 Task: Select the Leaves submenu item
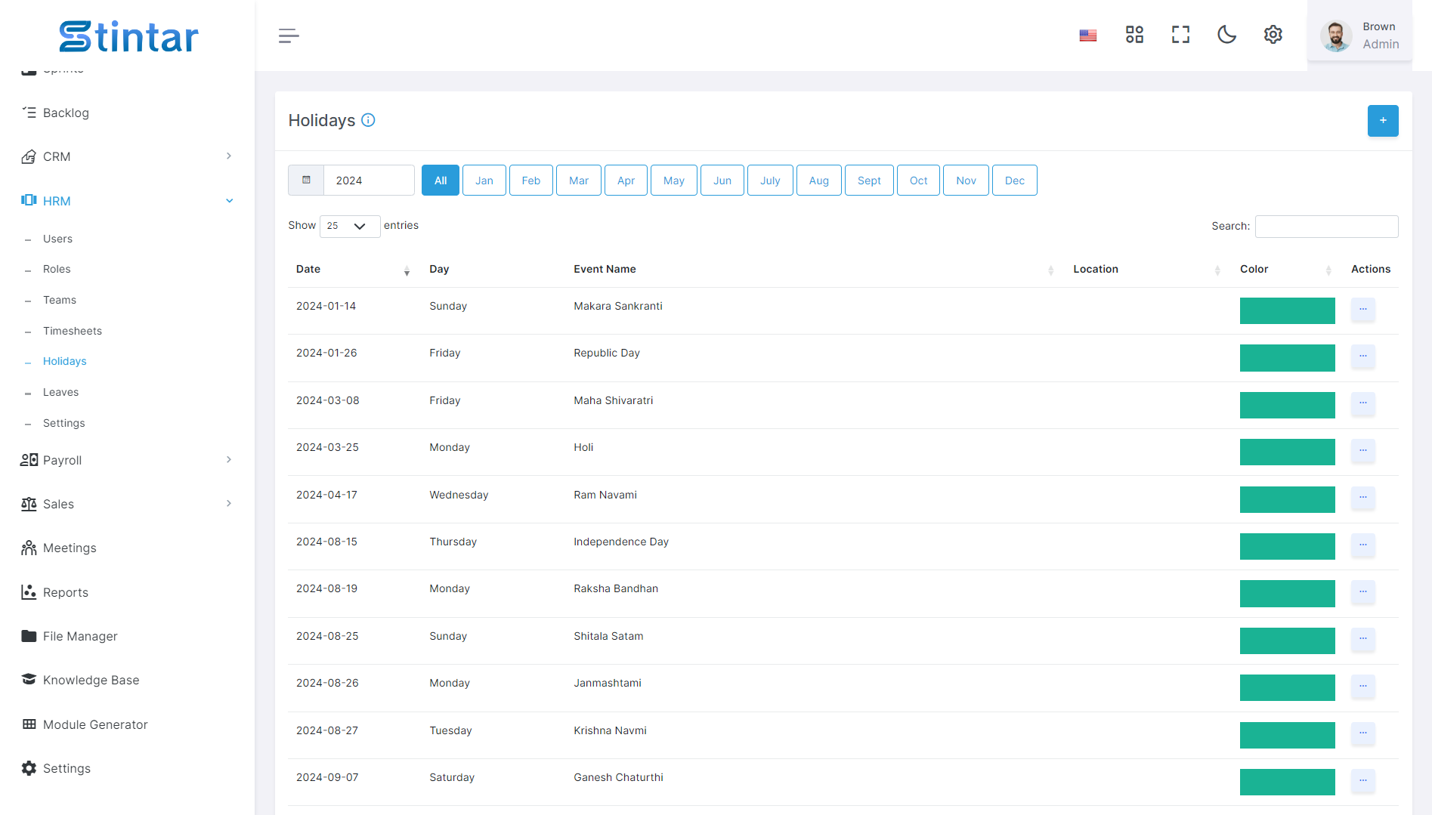pos(60,392)
